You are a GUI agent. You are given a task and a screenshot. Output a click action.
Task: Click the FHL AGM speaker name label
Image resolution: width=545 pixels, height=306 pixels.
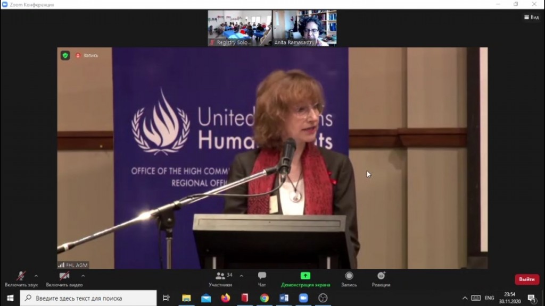click(x=73, y=265)
